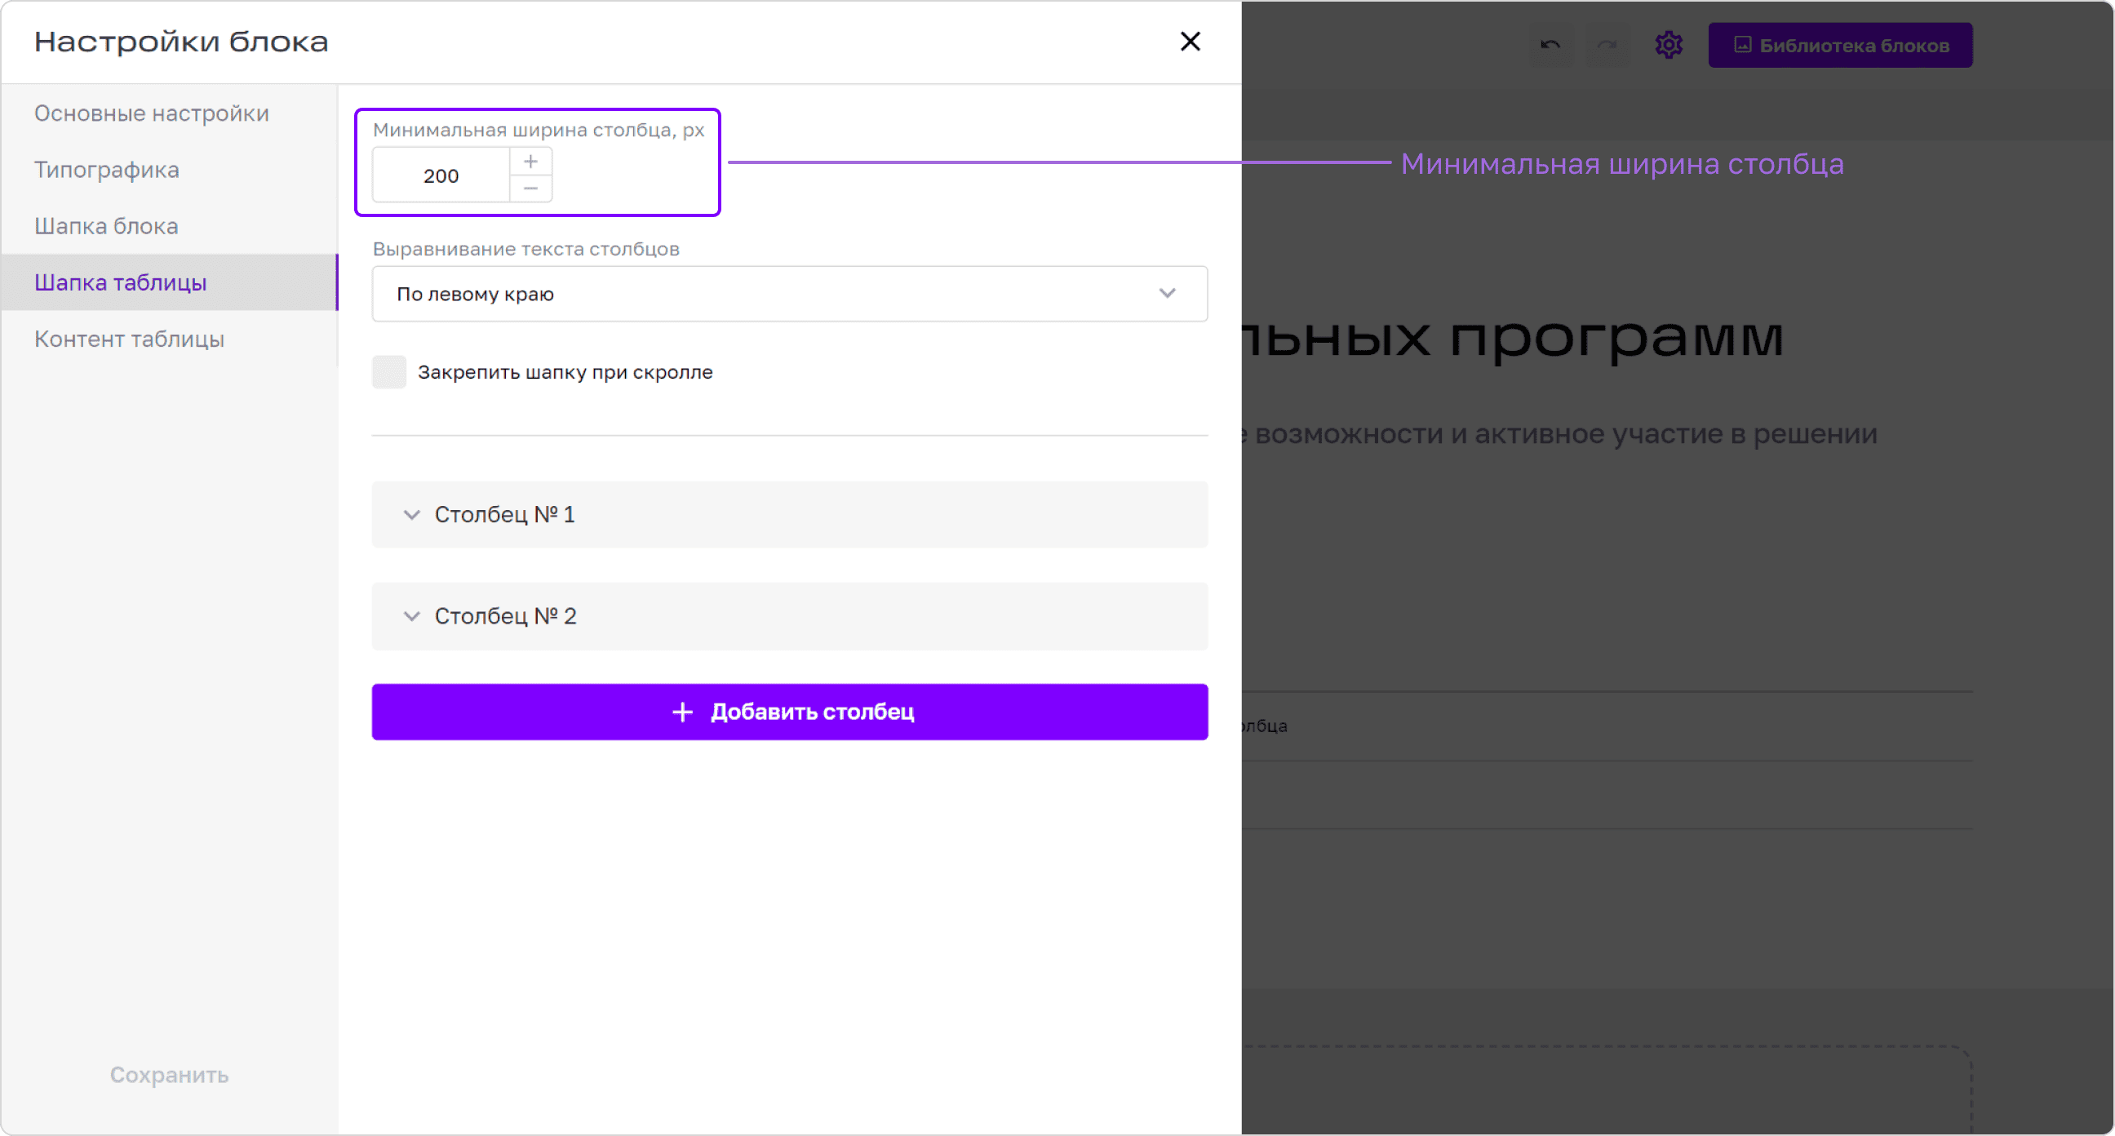Click the redo arrow in editor toolbar

coord(1606,45)
